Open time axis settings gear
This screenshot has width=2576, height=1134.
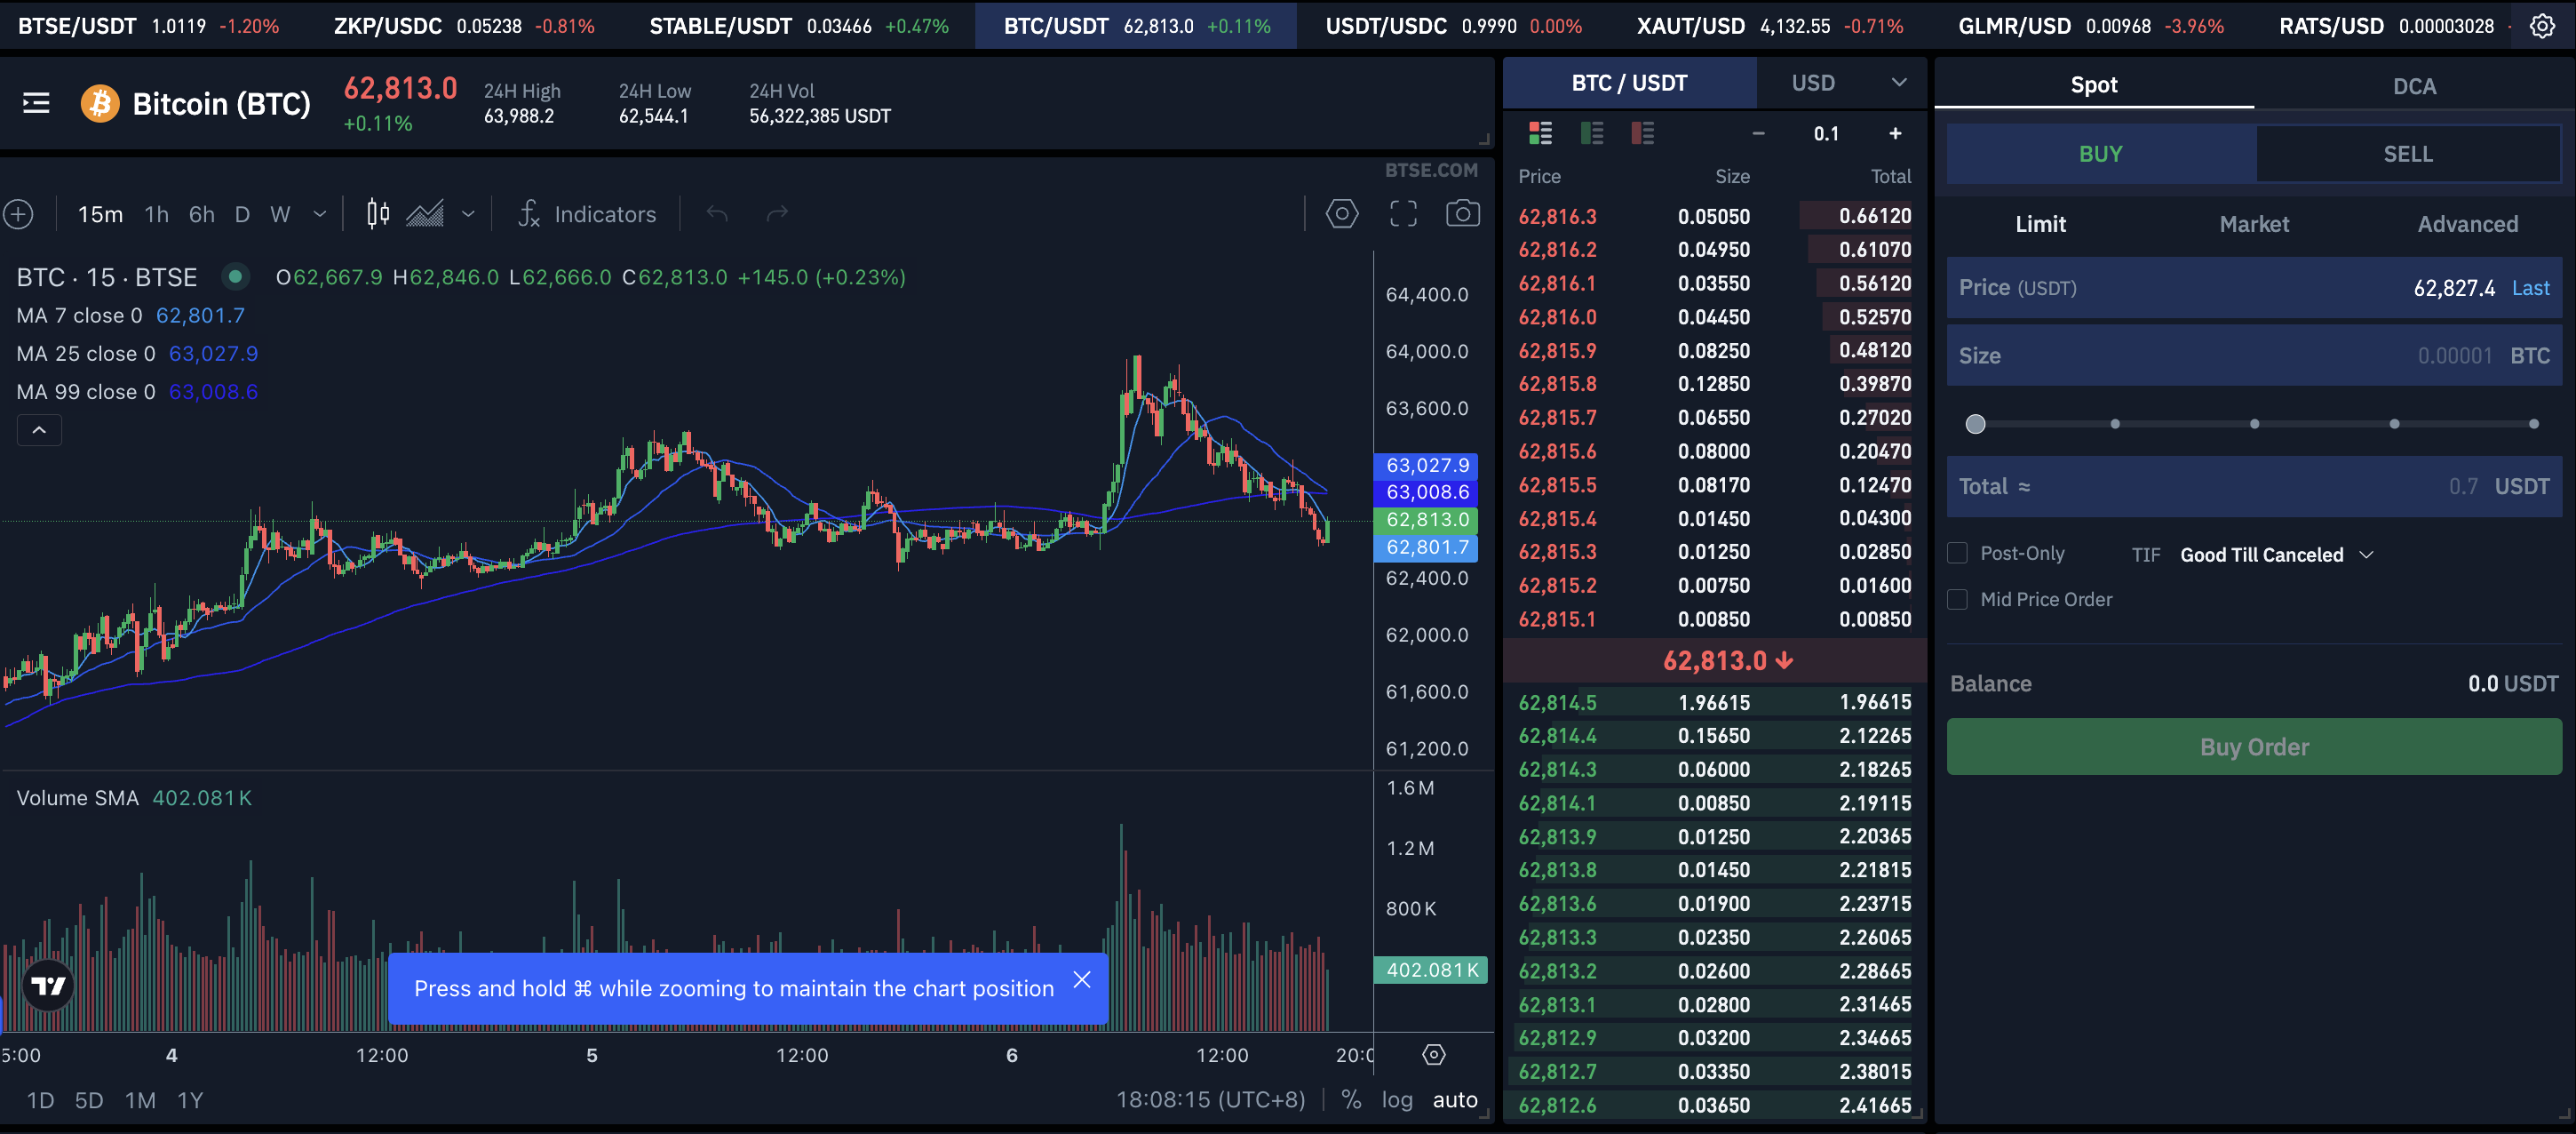[x=1434, y=1054]
